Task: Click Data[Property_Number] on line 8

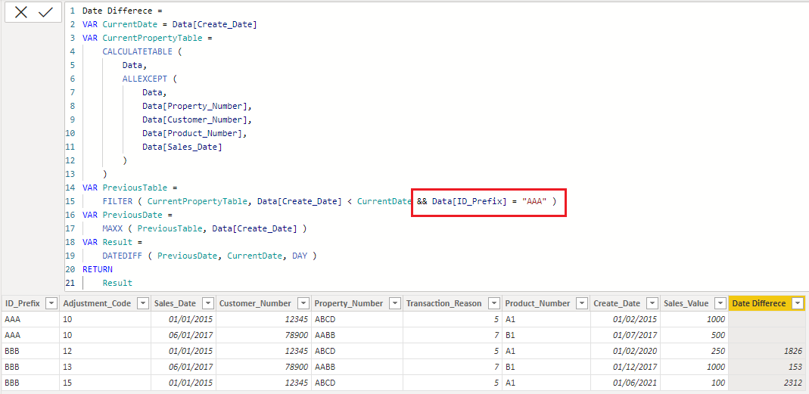Action: pyautogui.click(x=195, y=106)
